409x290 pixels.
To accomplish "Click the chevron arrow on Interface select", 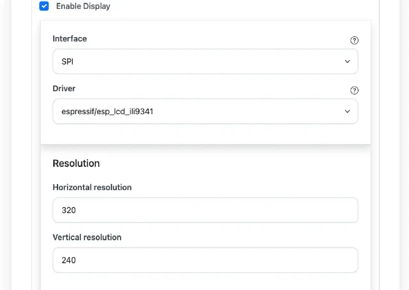I will (x=347, y=62).
